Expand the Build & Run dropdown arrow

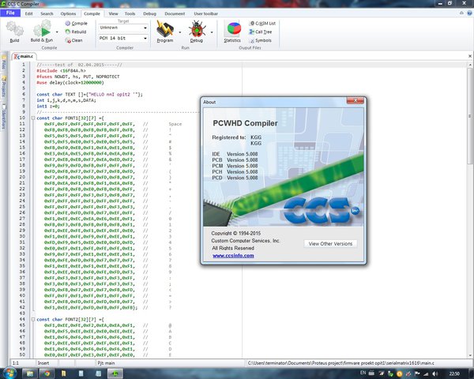pos(57,32)
